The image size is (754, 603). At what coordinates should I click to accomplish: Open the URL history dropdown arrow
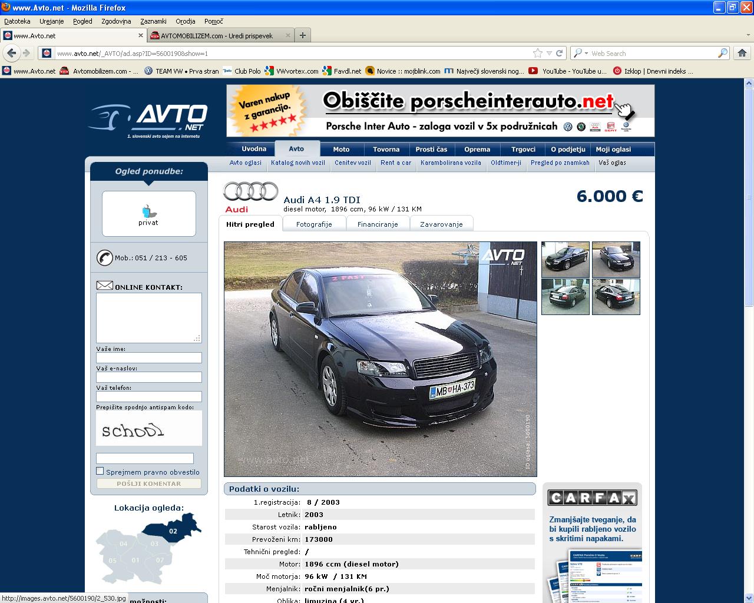[549, 53]
